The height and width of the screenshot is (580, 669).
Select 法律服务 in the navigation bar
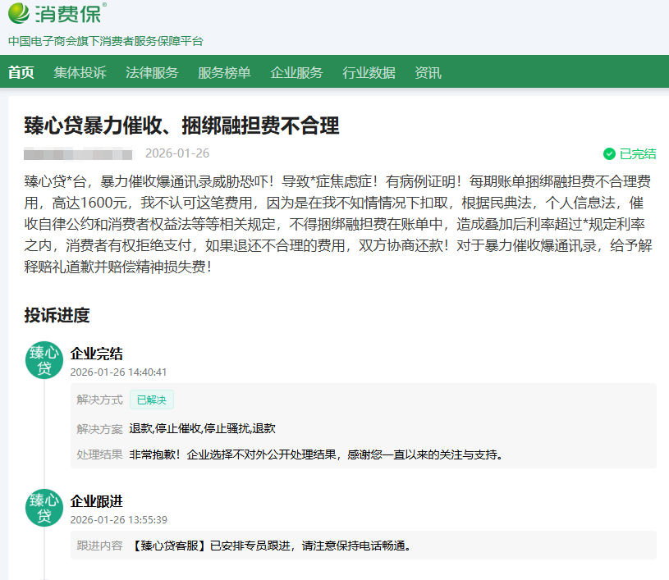(152, 72)
